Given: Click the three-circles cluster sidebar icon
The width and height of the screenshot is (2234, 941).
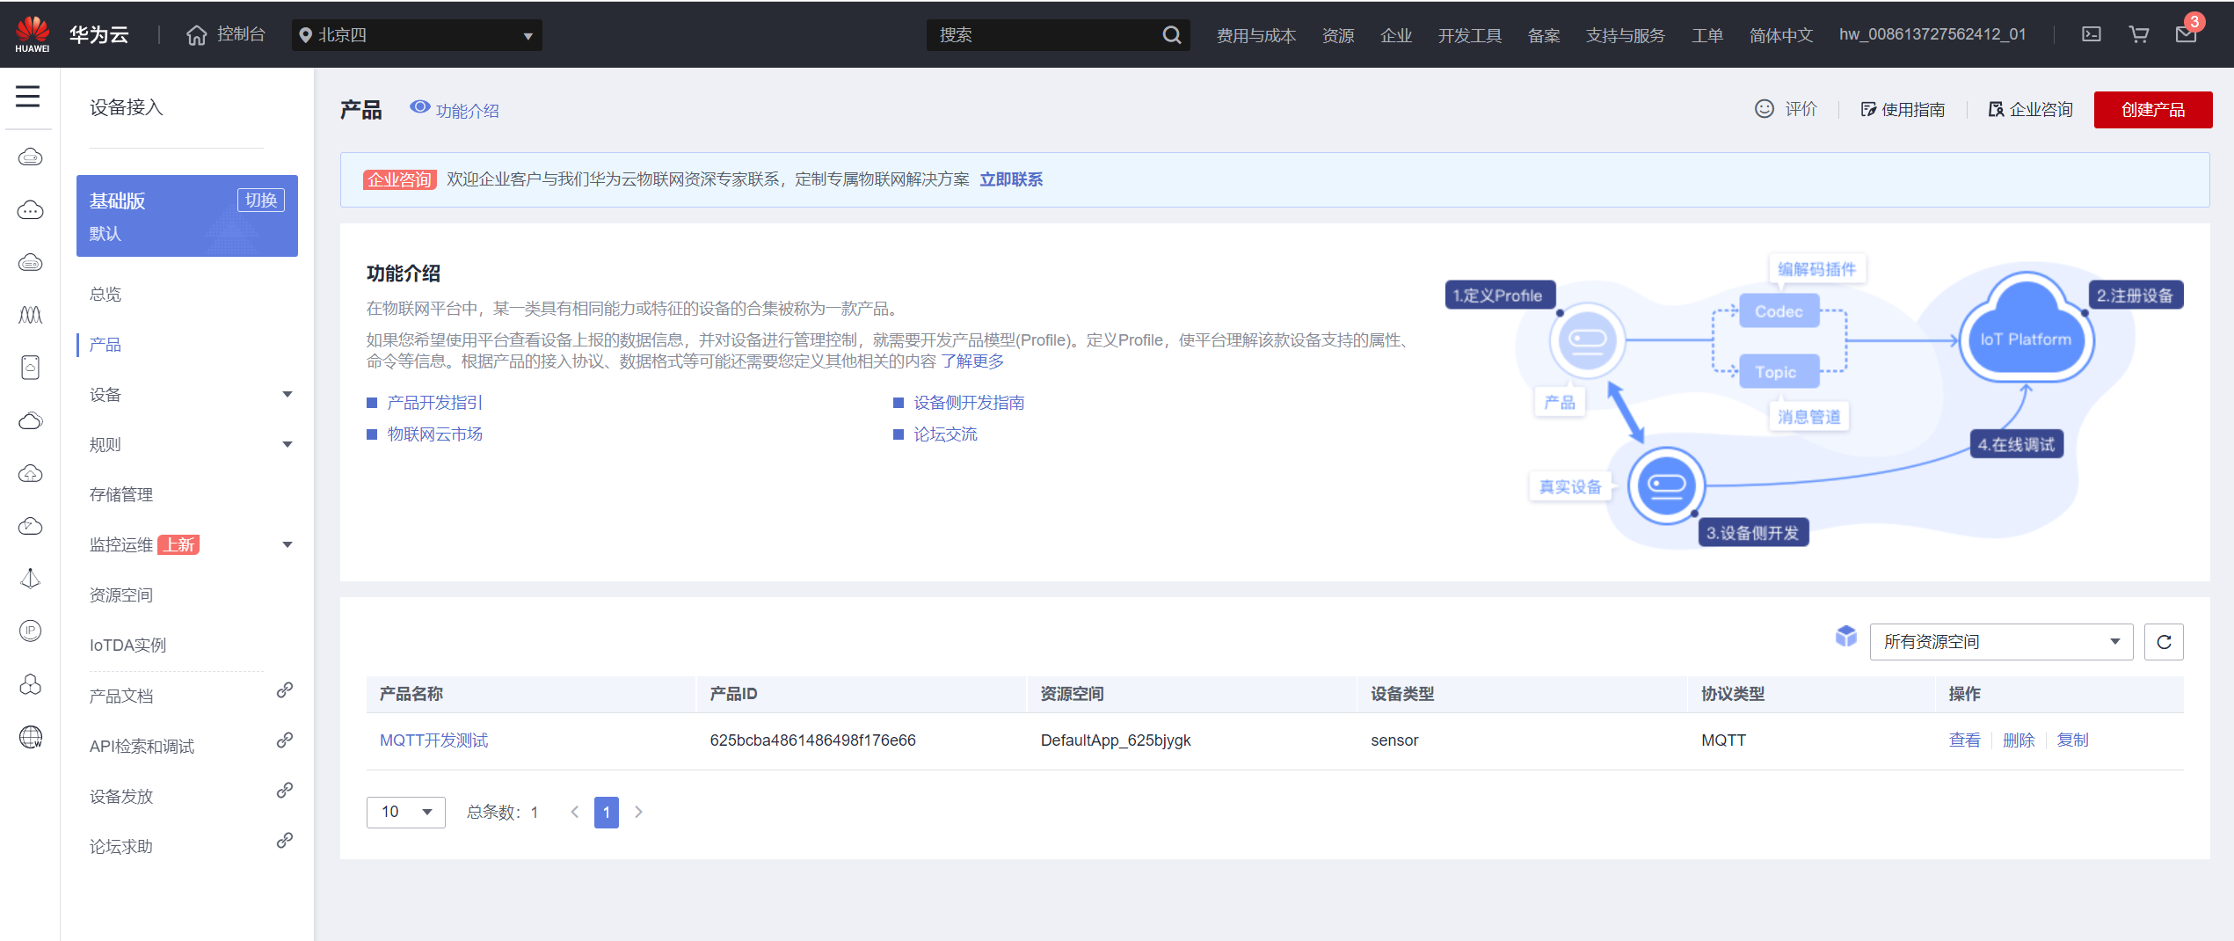Looking at the screenshot, I should (x=30, y=683).
